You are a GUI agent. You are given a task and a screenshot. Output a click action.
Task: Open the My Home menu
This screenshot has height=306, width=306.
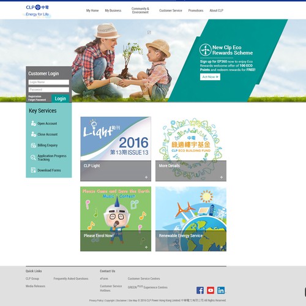[92, 10]
